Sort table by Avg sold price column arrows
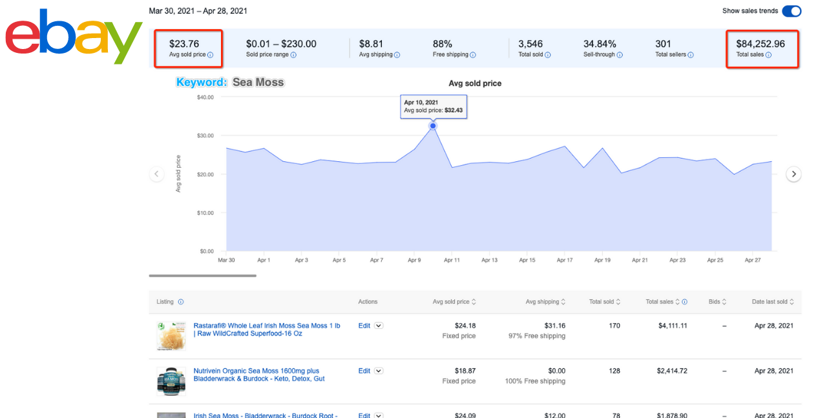Screen dimensions: 820x418 (474, 302)
